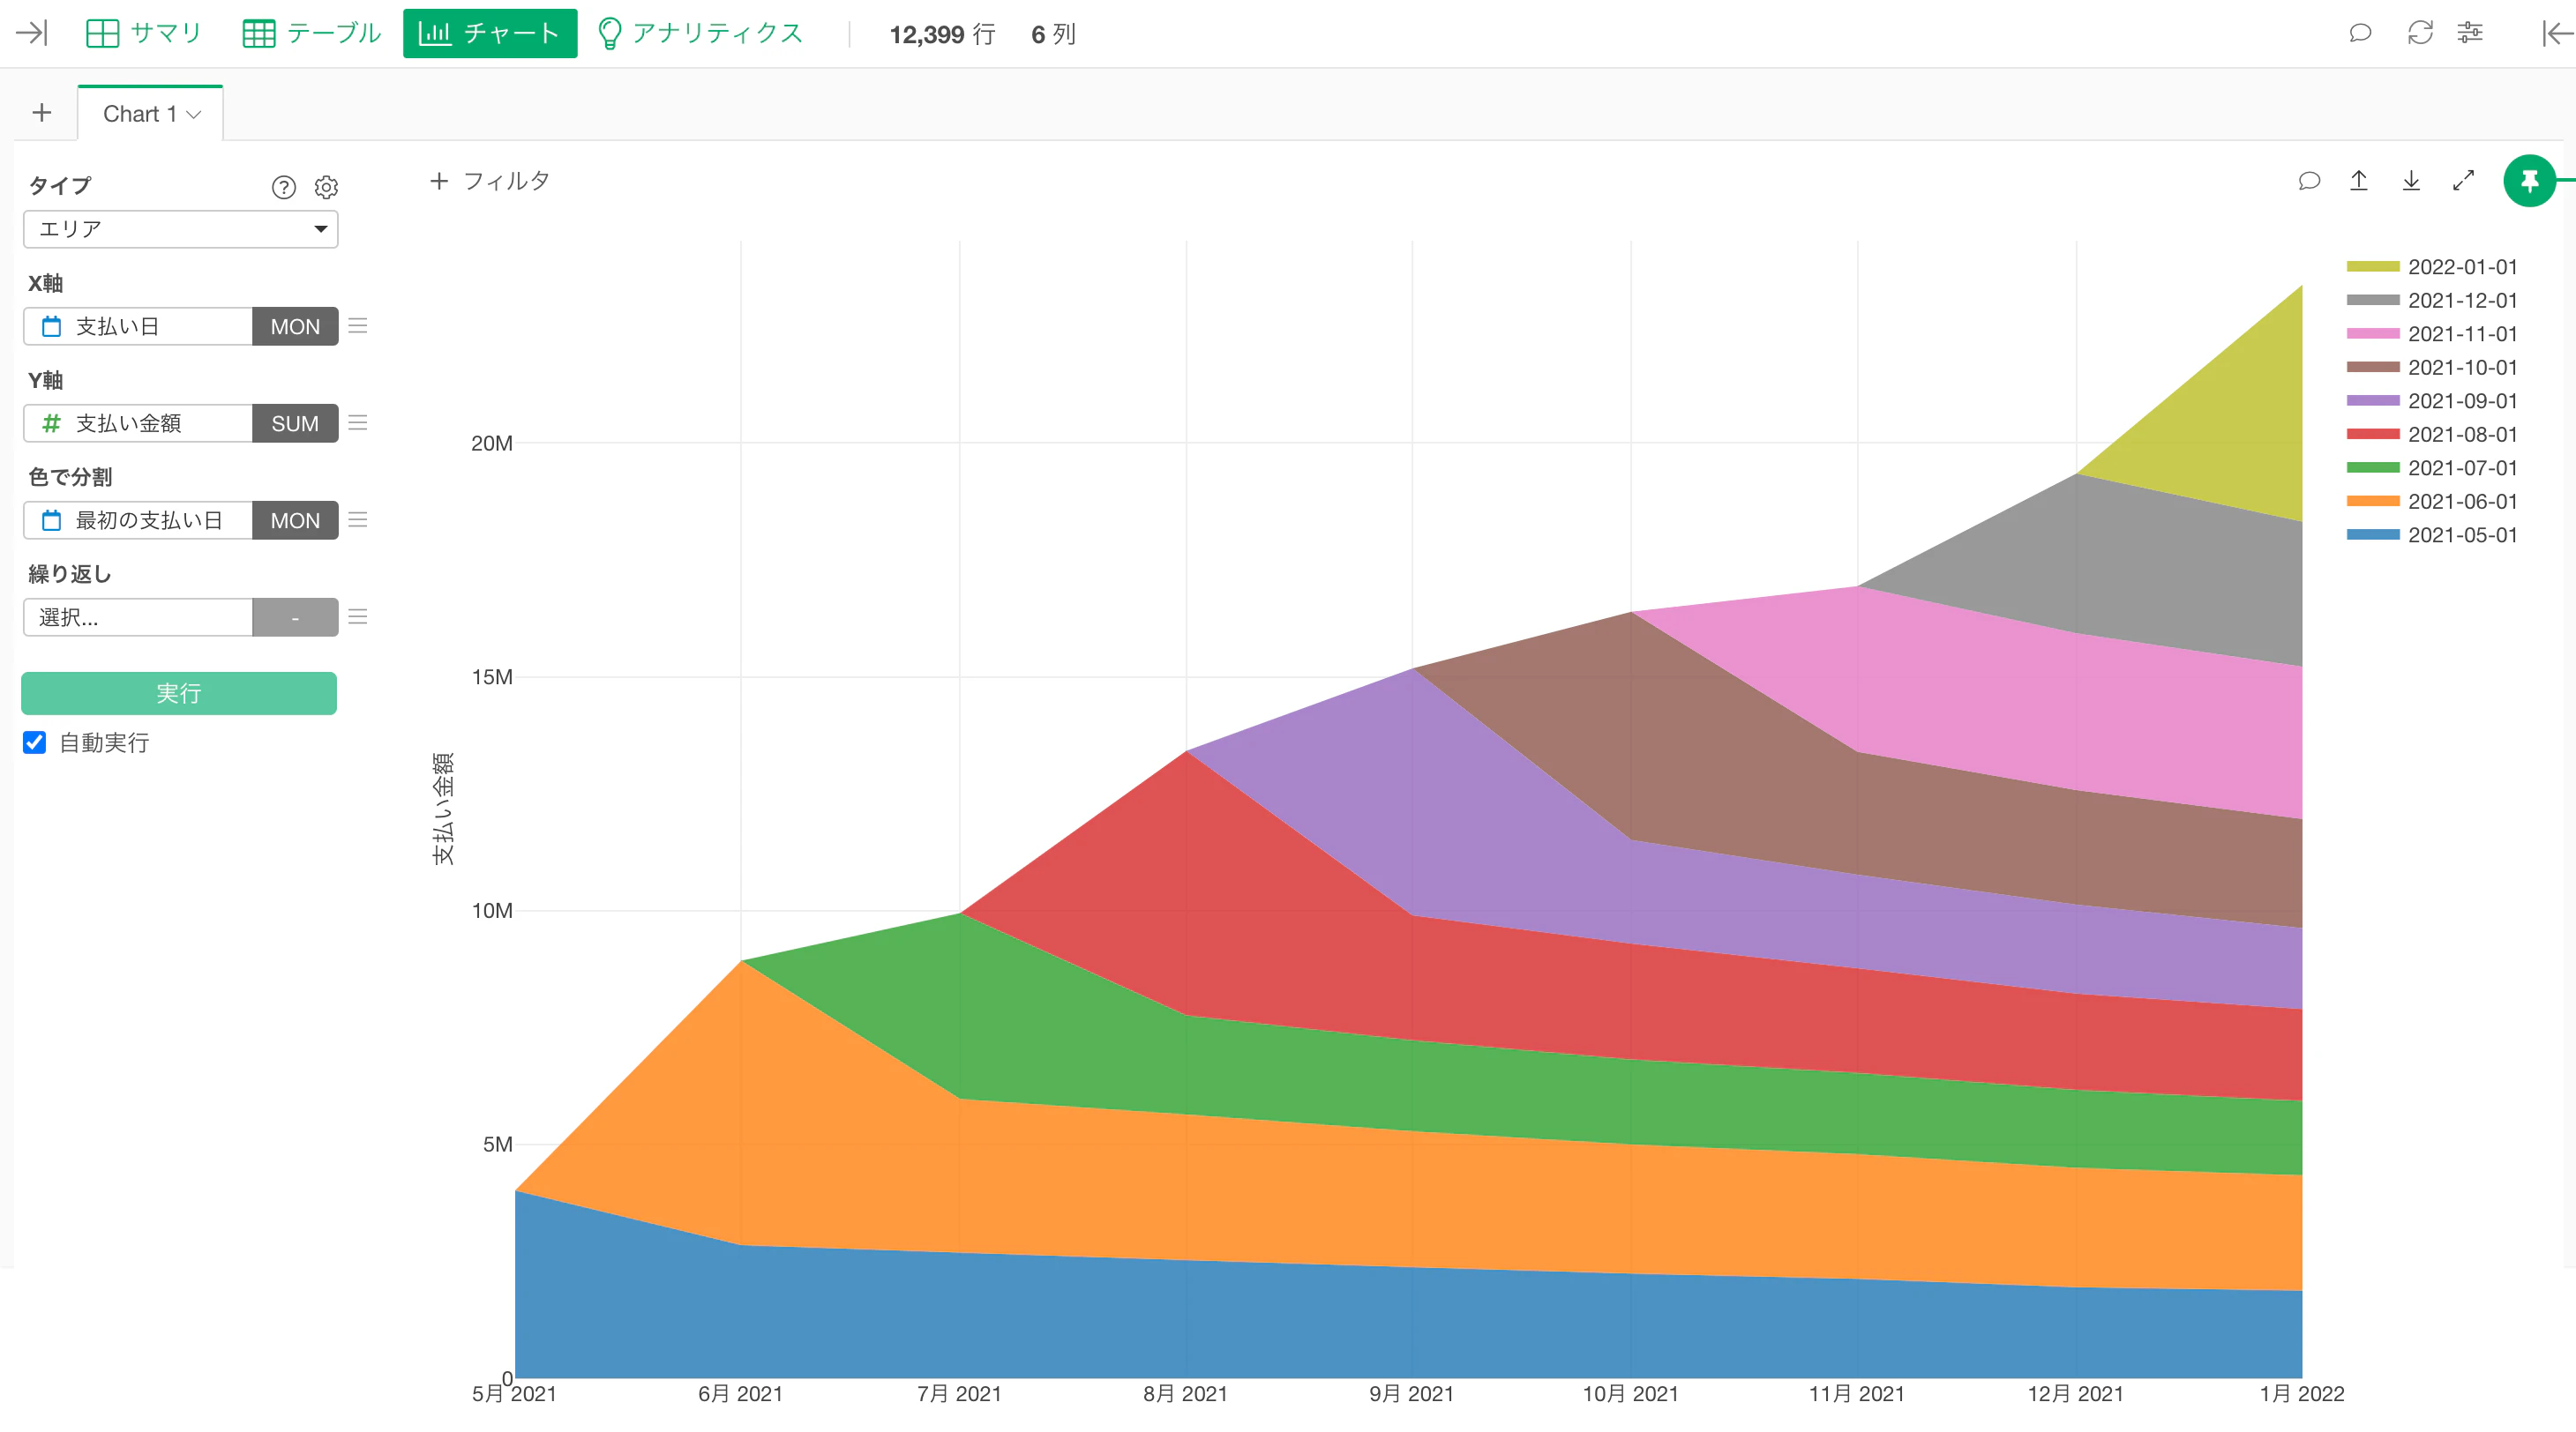The width and height of the screenshot is (2576, 1432).
Task: Add a new chart with plus icon
Action: pyautogui.click(x=42, y=113)
